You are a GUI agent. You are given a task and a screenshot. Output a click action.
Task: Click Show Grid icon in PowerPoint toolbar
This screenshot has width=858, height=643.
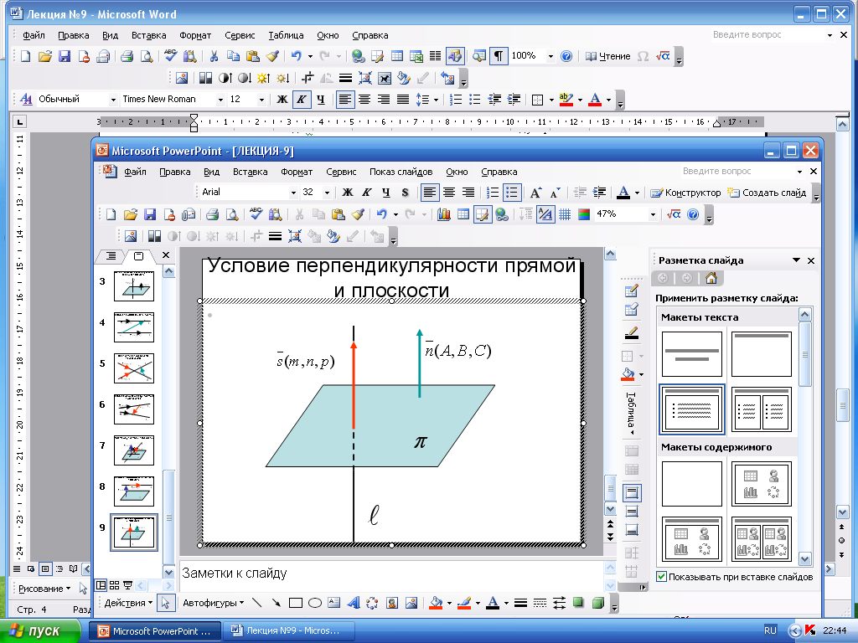(565, 214)
